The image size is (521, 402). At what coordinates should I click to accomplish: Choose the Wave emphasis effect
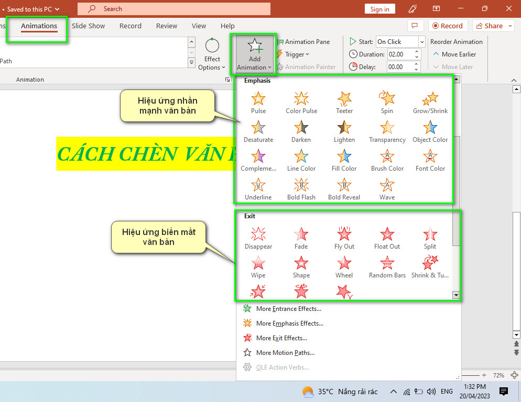pos(387,189)
